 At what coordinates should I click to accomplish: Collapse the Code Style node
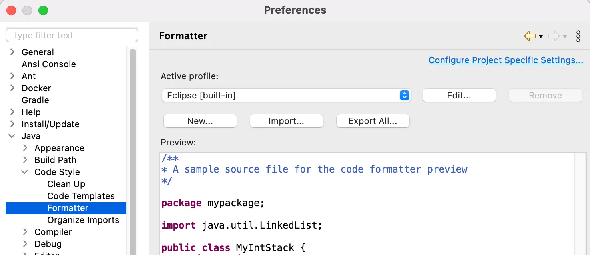pyautogui.click(x=25, y=172)
